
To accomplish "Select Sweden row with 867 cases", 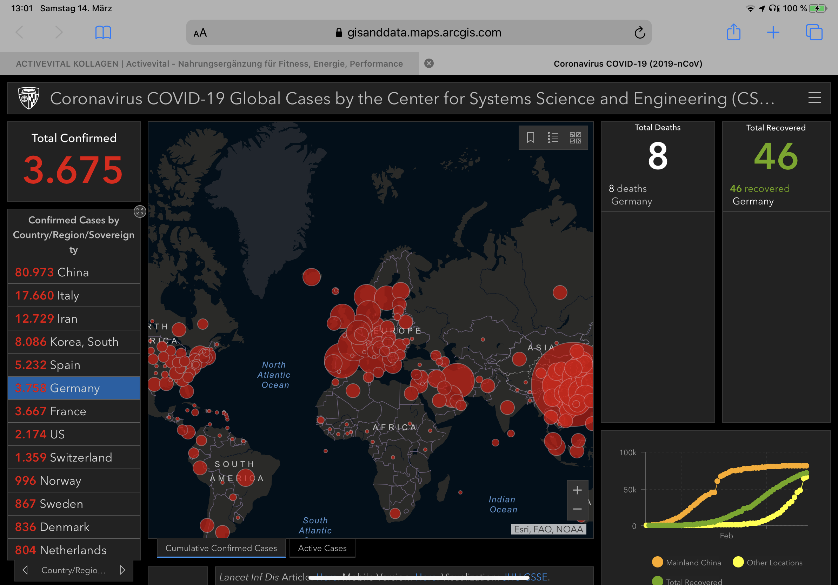I will [74, 504].
